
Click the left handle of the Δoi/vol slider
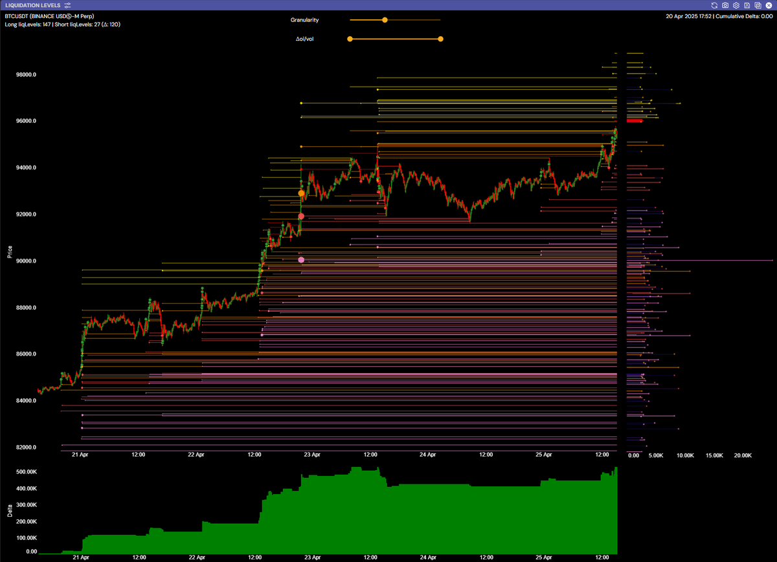(x=350, y=39)
